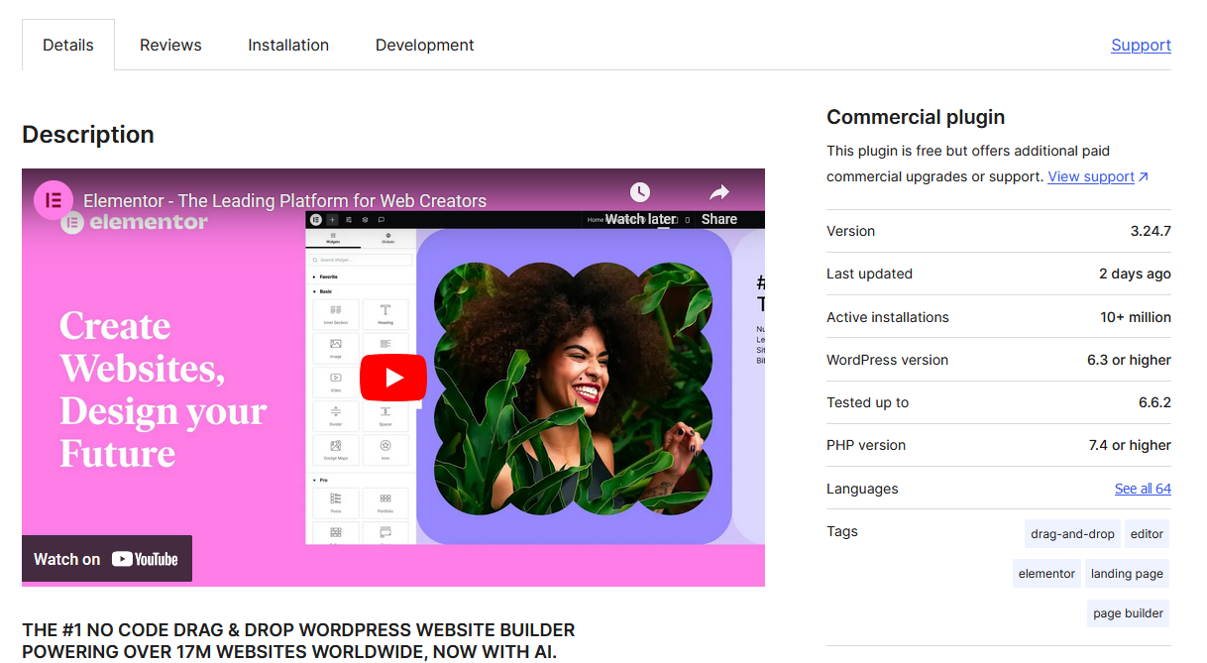Open See all 64 languages
The width and height of the screenshot is (1207, 663).
pyautogui.click(x=1143, y=488)
